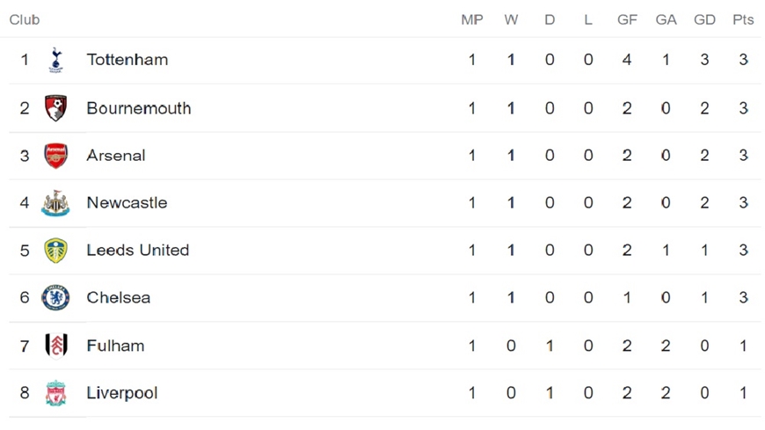
Task: Select the Liverpool team name
Action: click(122, 393)
